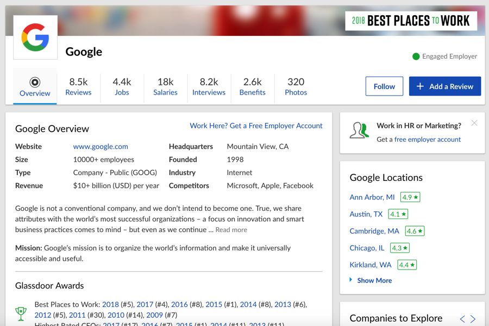
Task: Open the 2016 Best Places to Work link
Action: [179, 304]
